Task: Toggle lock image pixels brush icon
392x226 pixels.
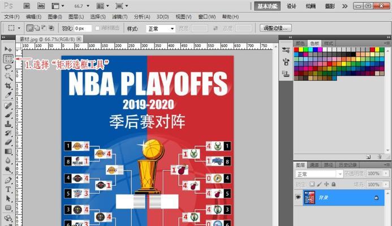Action: (x=319, y=184)
